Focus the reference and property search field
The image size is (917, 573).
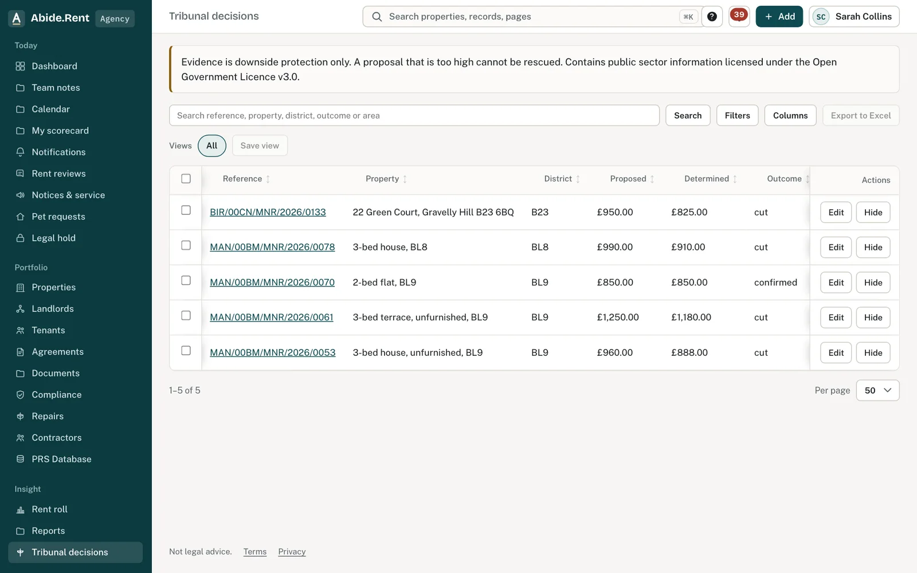[x=414, y=115]
